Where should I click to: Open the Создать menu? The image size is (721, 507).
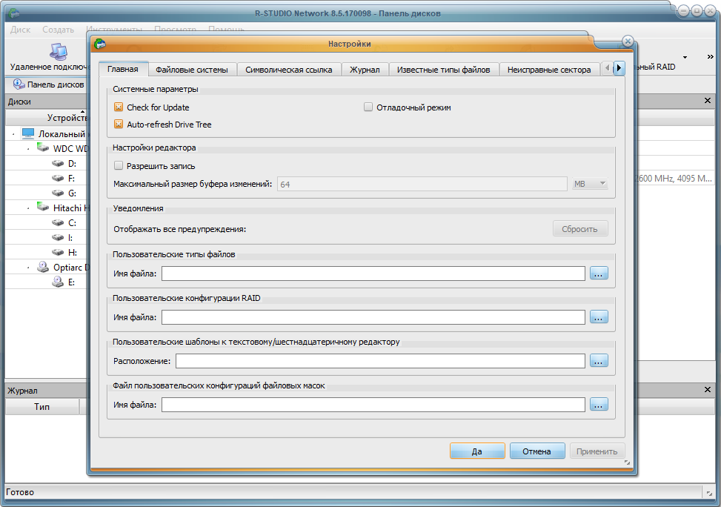pos(58,30)
